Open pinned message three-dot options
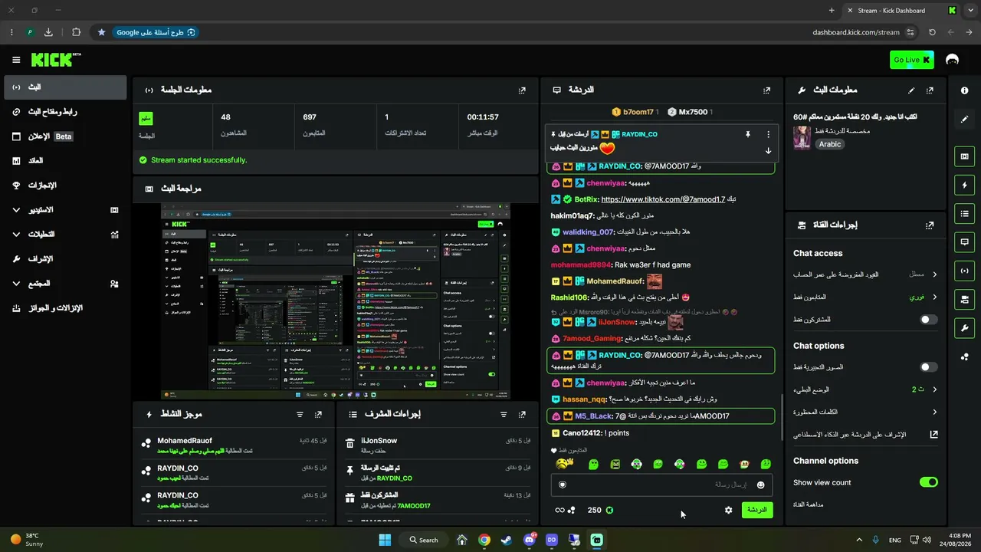 (768, 134)
